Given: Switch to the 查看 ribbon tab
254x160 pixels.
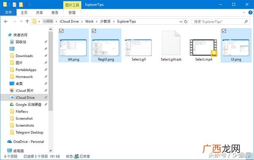Looking at the screenshot, I should click(x=55, y=13).
